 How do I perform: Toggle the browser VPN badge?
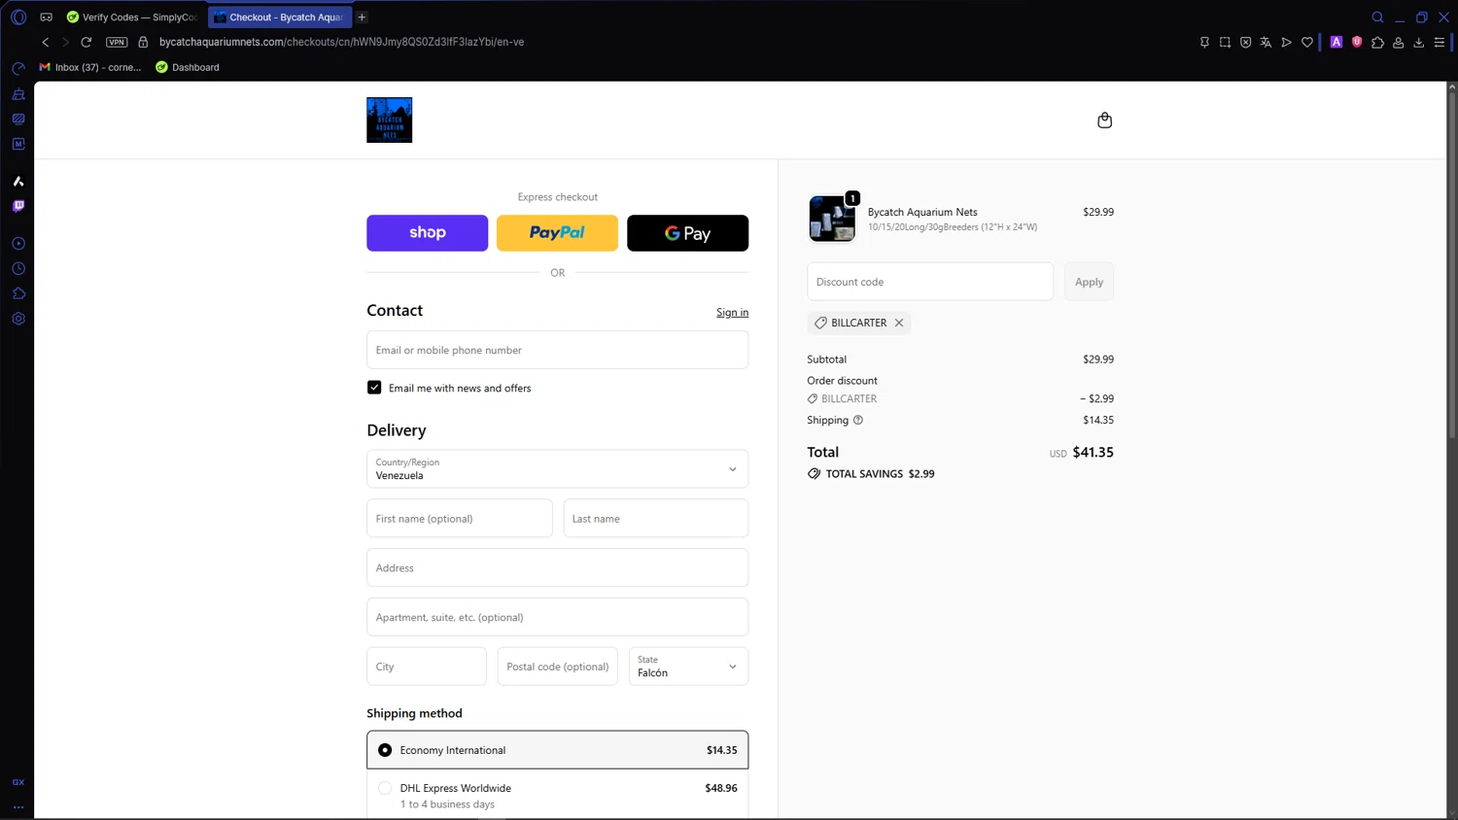(x=117, y=42)
